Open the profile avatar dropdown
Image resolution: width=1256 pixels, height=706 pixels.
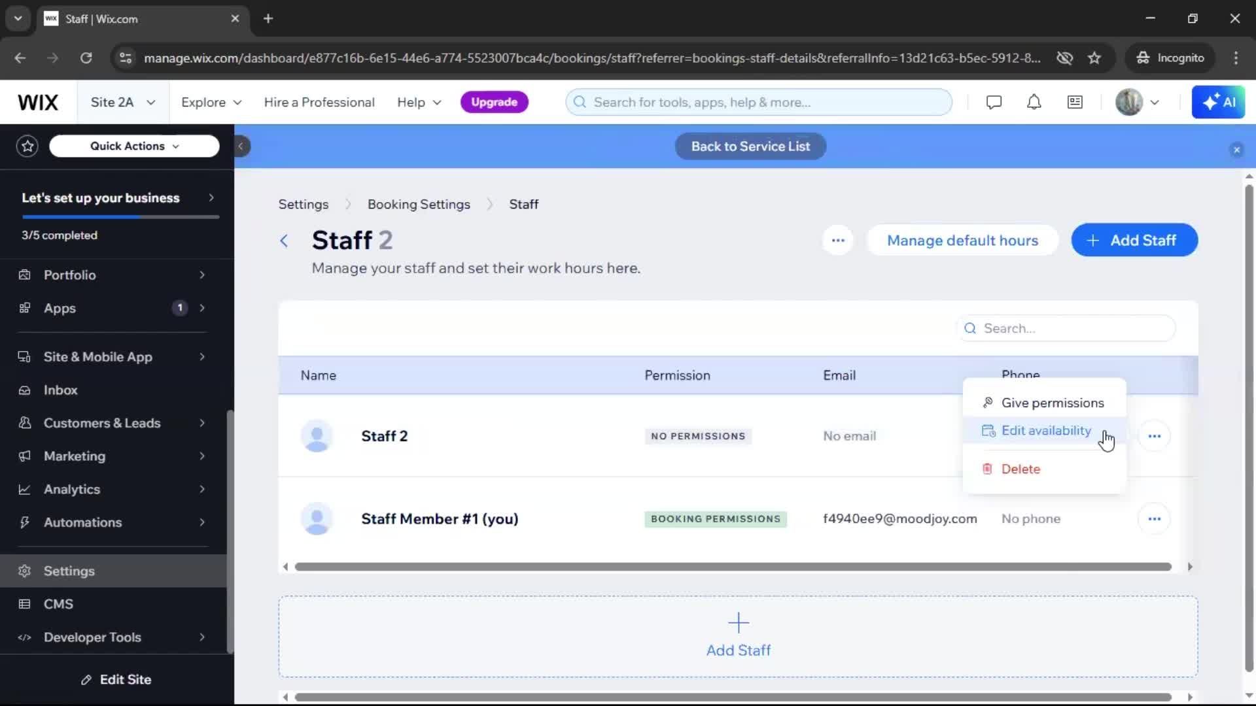tap(1138, 103)
